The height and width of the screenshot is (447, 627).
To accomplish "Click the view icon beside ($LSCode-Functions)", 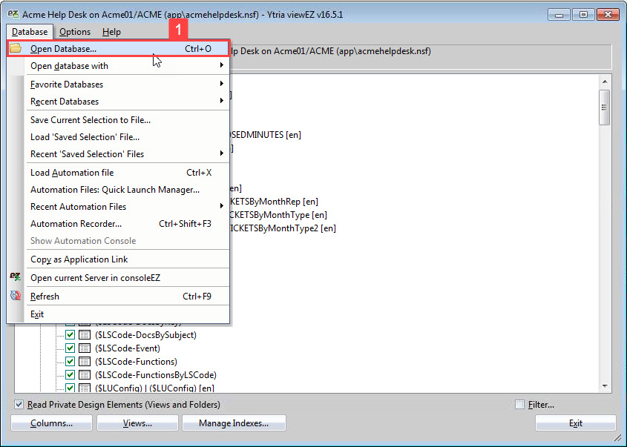I will point(83,361).
